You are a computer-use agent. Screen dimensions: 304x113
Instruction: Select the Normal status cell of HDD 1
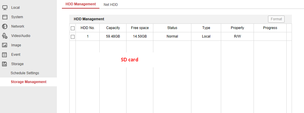click(x=172, y=36)
